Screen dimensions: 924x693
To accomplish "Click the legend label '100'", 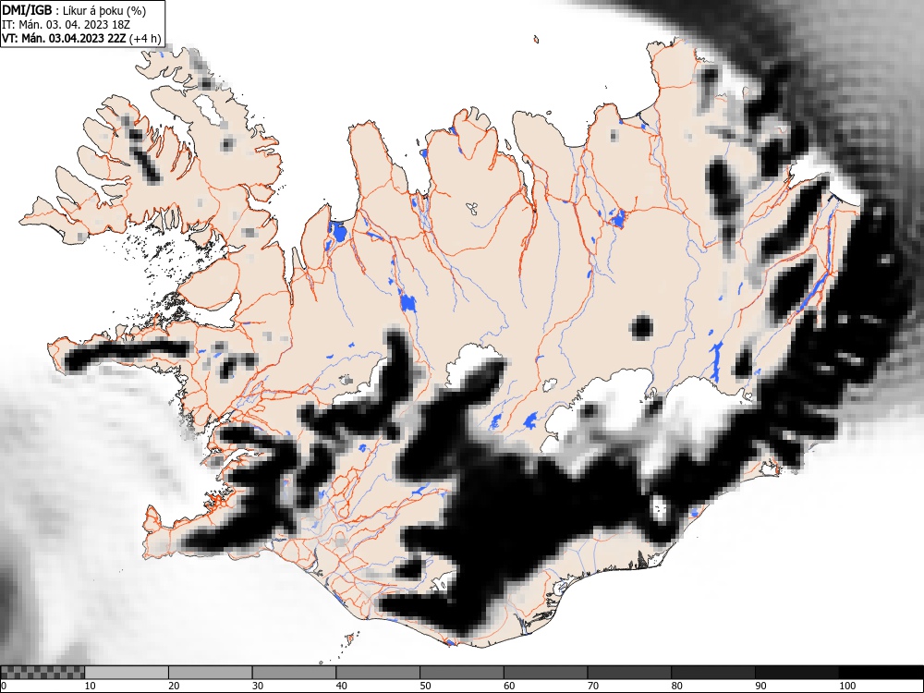I will click(x=846, y=686).
